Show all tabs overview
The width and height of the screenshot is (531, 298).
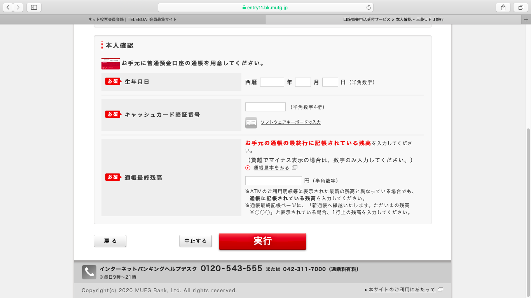pos(520,7)
